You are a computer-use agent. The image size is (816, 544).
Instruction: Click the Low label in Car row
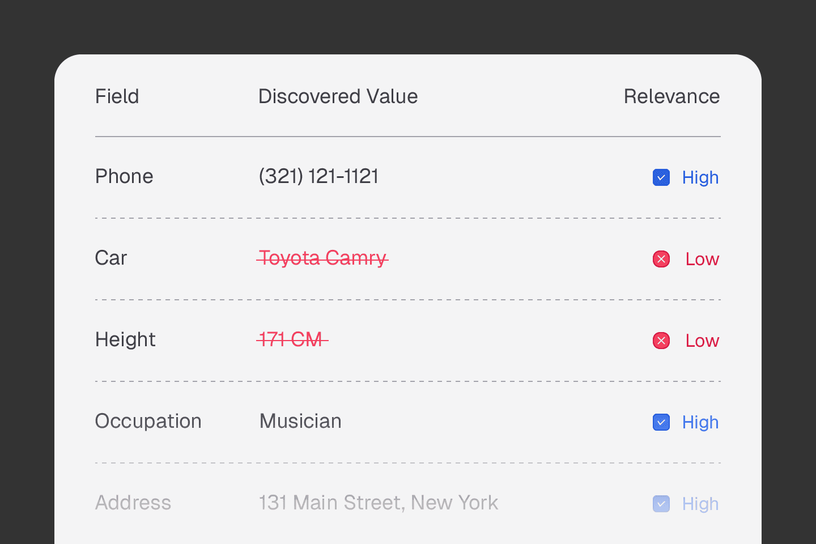[702, 259]
